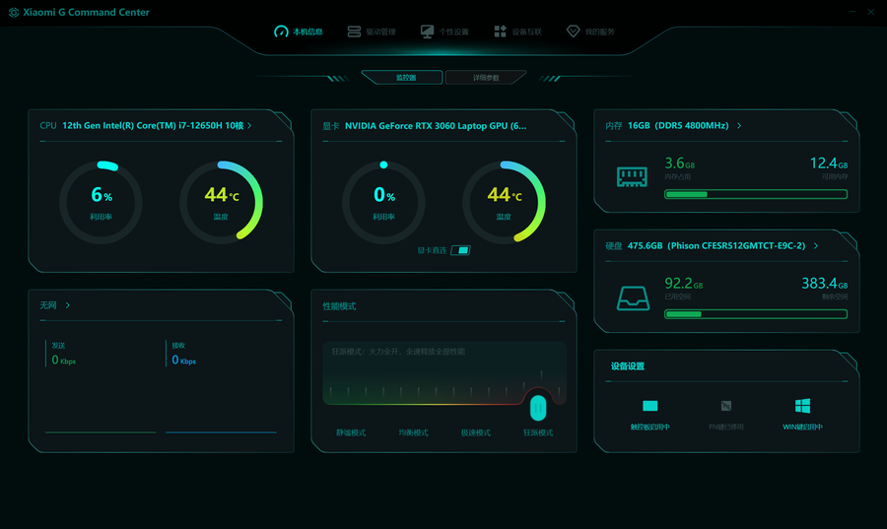Click the RAM memory chip icon
The width and height of the screenshot is (887, 529).
(x=632, y=177)
